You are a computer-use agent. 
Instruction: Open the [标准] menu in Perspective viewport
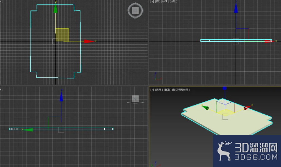(x=167, y=90)
